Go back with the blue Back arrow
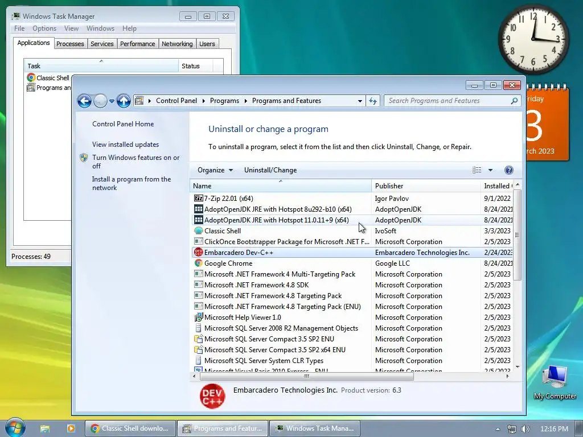Image resolution: width=583 pixels, height=437 pixels. click(84, 101)
